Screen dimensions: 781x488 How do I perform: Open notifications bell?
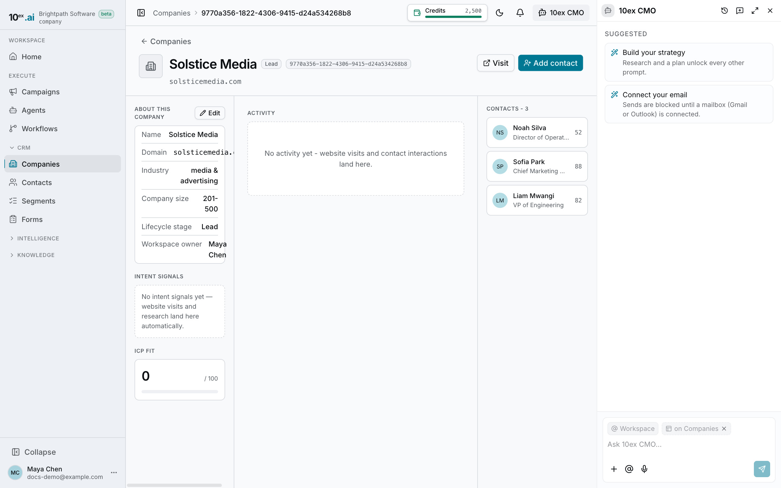[520, 13]
